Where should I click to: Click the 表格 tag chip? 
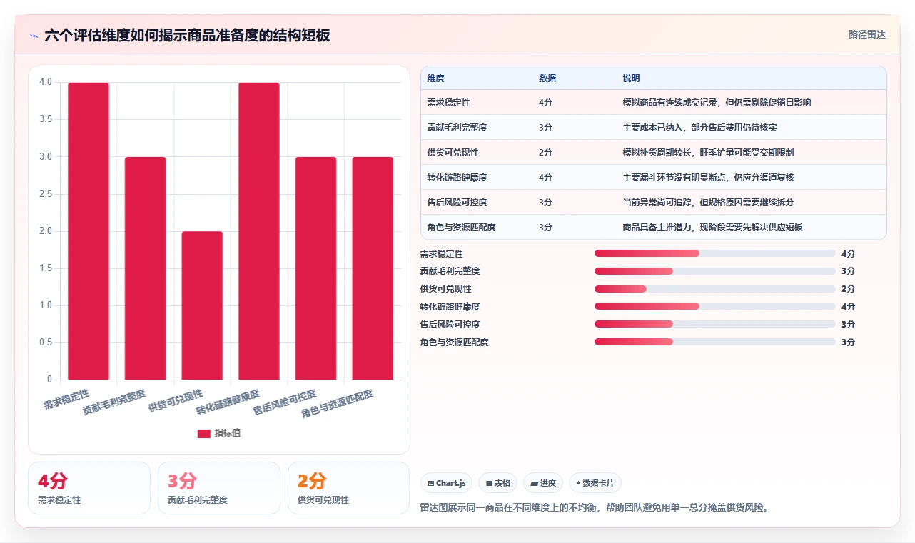coord(497,483)
